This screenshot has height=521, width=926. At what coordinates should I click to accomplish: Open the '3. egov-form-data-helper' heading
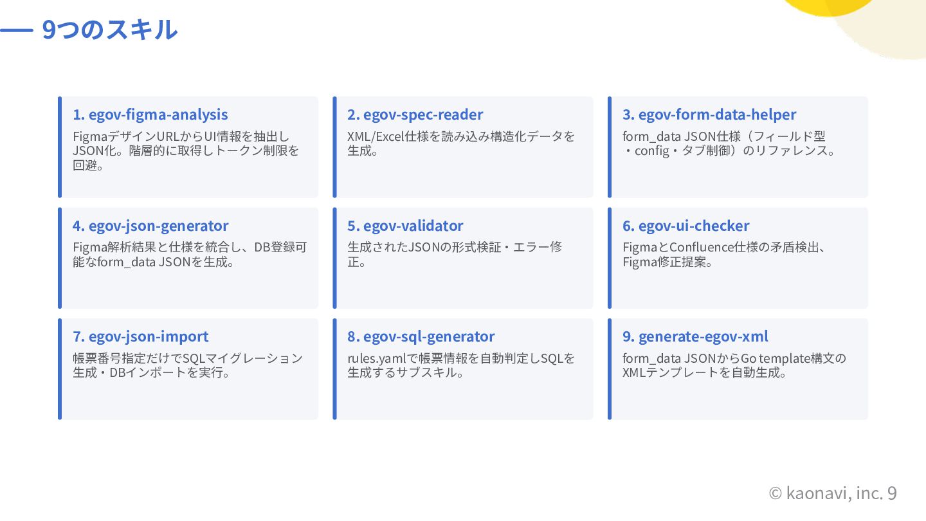coord(709,114)
